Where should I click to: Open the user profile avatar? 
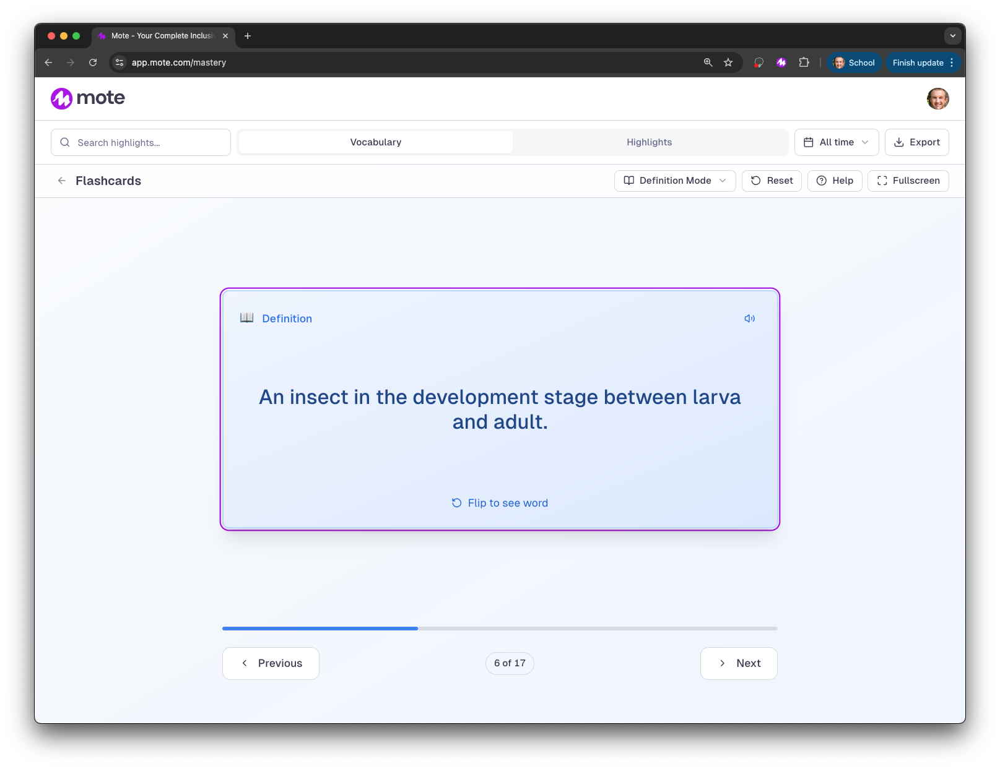point(937,98)
